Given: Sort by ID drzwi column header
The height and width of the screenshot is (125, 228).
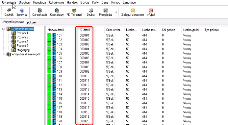Looking at the screenshot, I should click(x=85, y=30).
